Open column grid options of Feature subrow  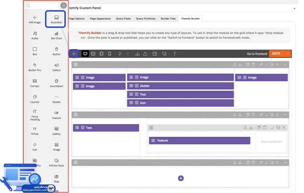(151, 128)
